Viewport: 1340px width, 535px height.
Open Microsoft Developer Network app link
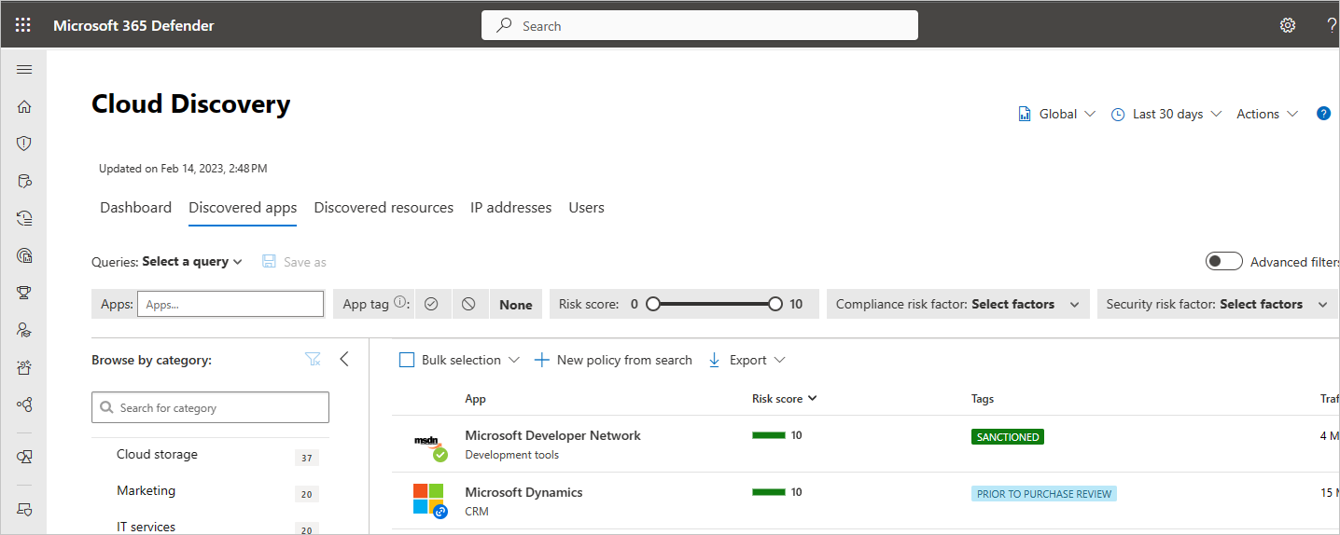[x=552, y=435]
